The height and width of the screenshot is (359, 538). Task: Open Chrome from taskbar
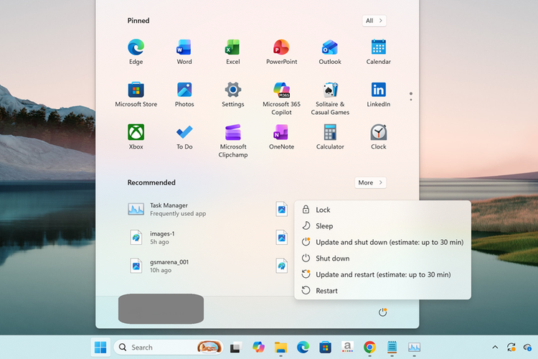[x=369, y=348]
